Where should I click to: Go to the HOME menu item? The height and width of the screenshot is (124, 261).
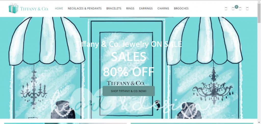click(59, 8)
